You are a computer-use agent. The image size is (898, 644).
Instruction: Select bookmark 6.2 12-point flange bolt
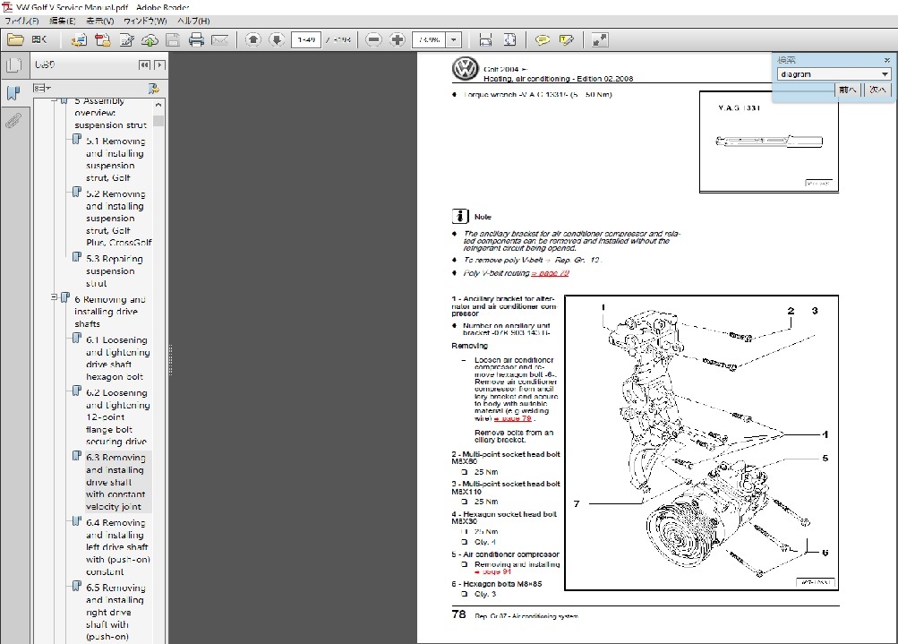[x=117, y=417]
